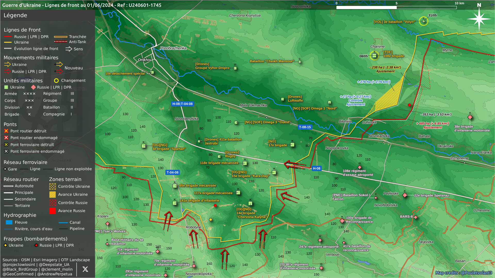This screenshot has width=495, height=278.
Task: Click the north compass star icon
Action: coord(479,19)
